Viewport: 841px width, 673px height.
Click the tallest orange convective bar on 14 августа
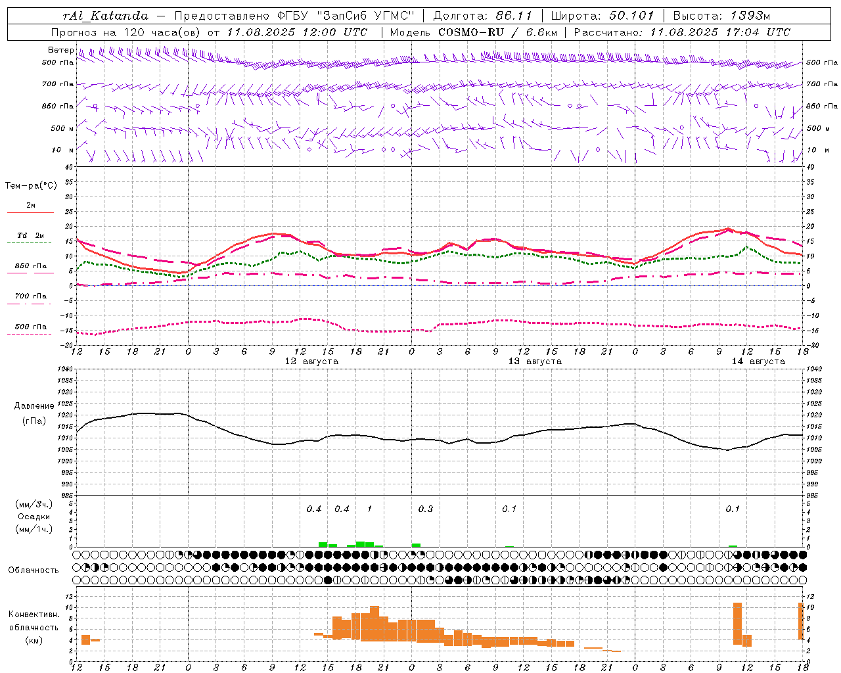pos(737,624)
